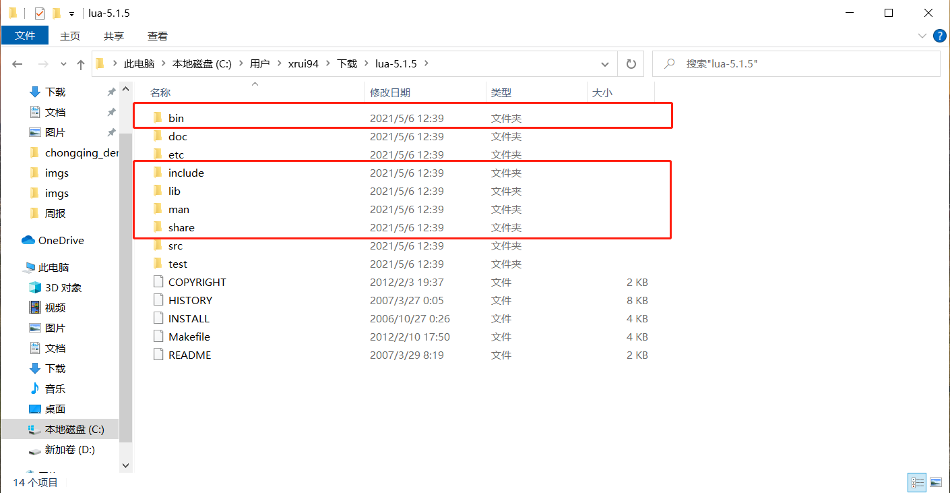Open the Help question mark icon

[940, 36]
